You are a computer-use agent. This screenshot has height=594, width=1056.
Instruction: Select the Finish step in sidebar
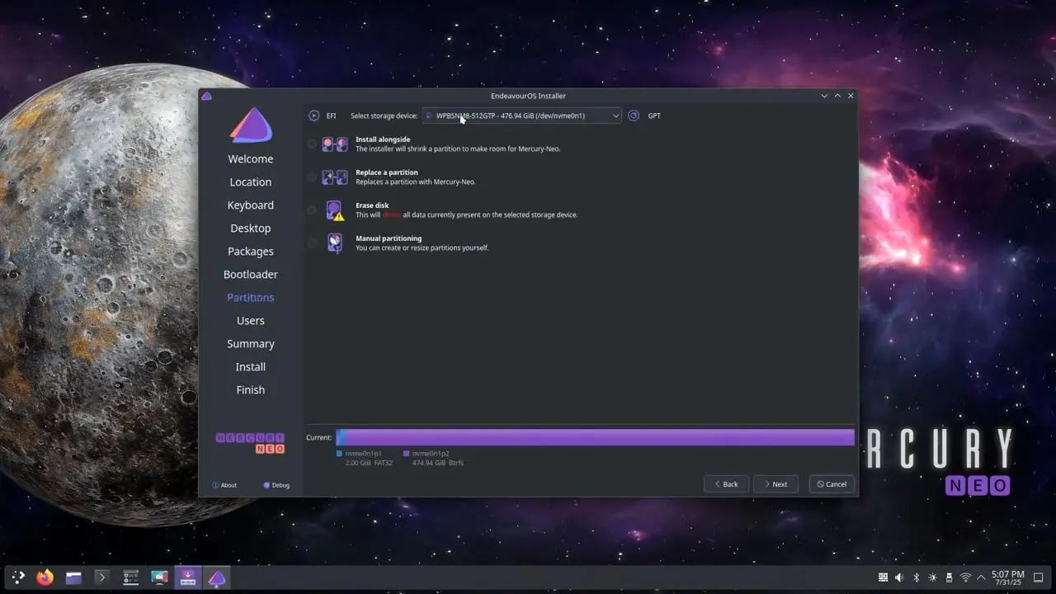(x=251, y=390)
